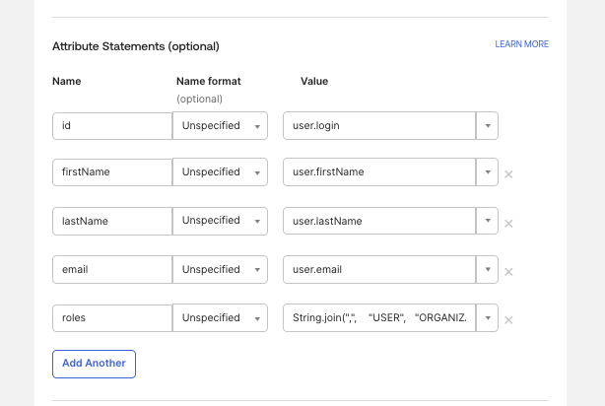Open Name format dropdown for firstName
Screen dimensions: 605x406
tap(220, 172)
